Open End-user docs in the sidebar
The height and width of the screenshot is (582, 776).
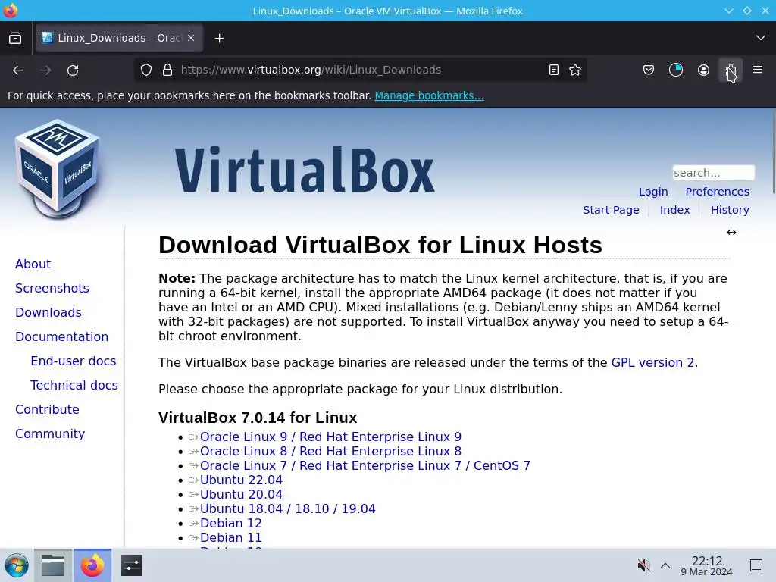tap(74, 361)
